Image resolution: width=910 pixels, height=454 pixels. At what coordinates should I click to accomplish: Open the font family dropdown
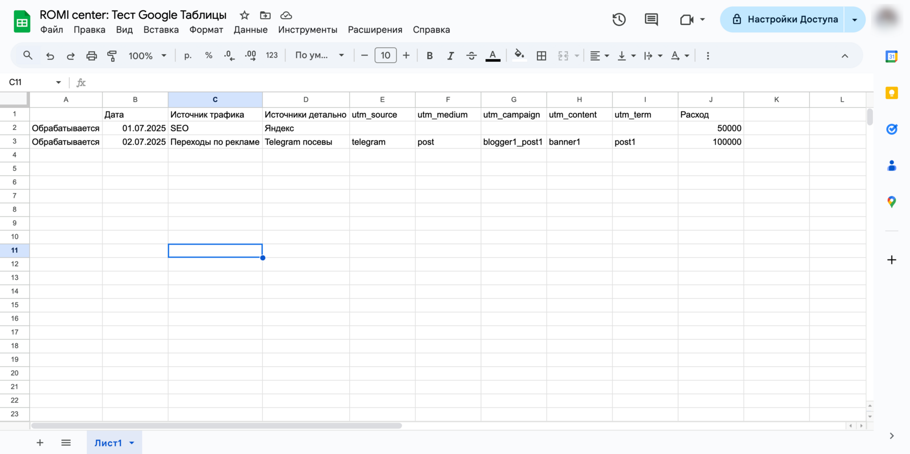pos(320,55)
